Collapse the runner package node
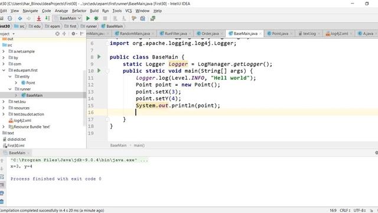 click(10, 89)
